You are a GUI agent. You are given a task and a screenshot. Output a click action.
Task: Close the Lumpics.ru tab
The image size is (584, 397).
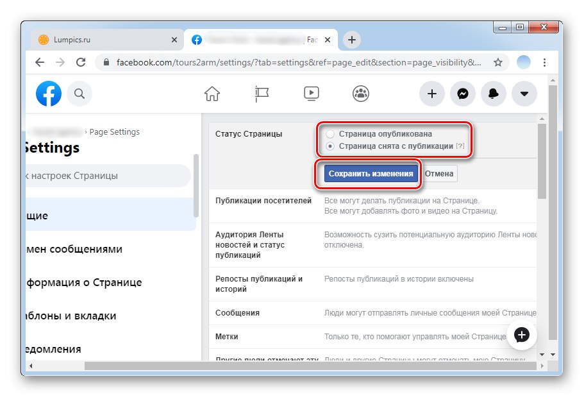pos(174,40)
